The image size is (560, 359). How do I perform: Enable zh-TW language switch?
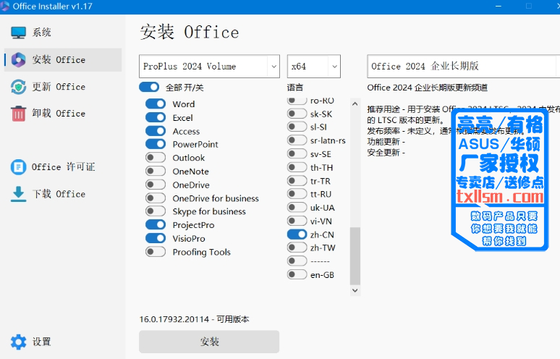click(x=297, y=248)
